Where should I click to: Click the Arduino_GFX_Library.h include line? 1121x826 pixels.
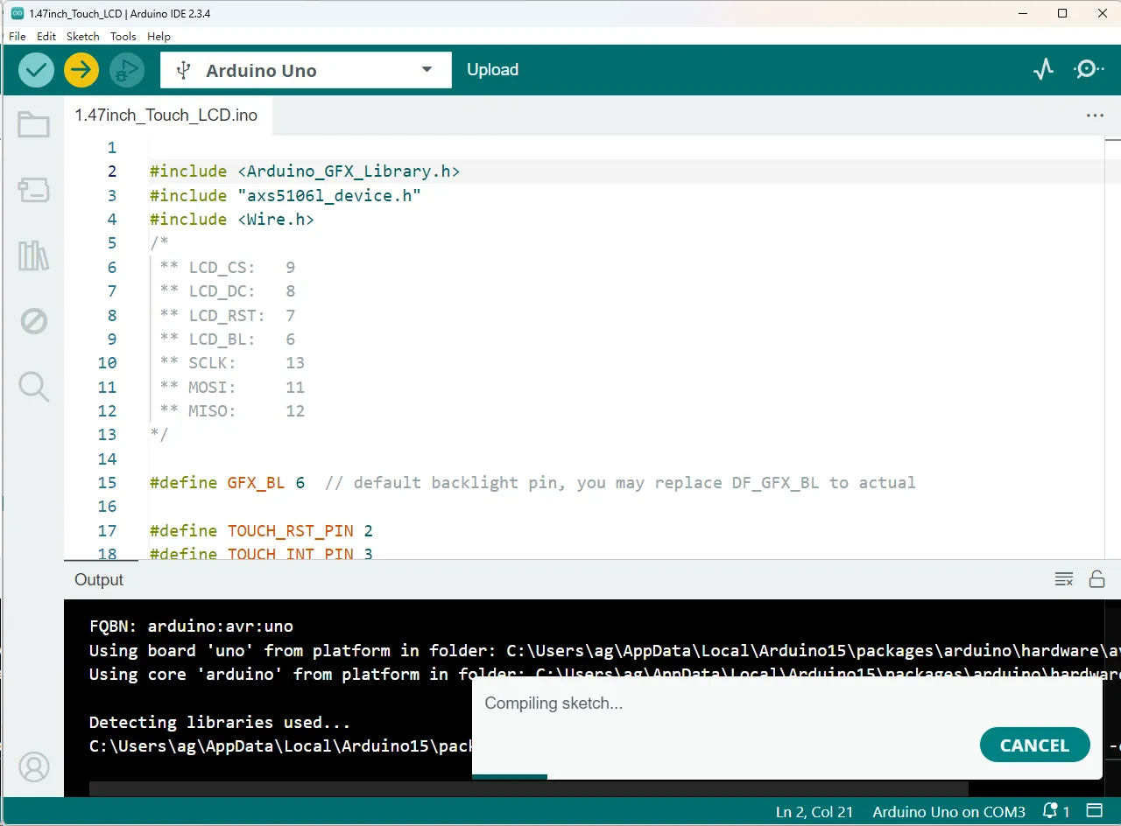click(305, 171)
